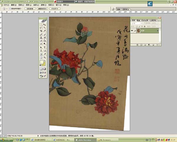Select the Hand tool in toolbox
Image resolution: width=177 pixels, height=142 pixels.
pyautogui.click(x=41, y=57)
